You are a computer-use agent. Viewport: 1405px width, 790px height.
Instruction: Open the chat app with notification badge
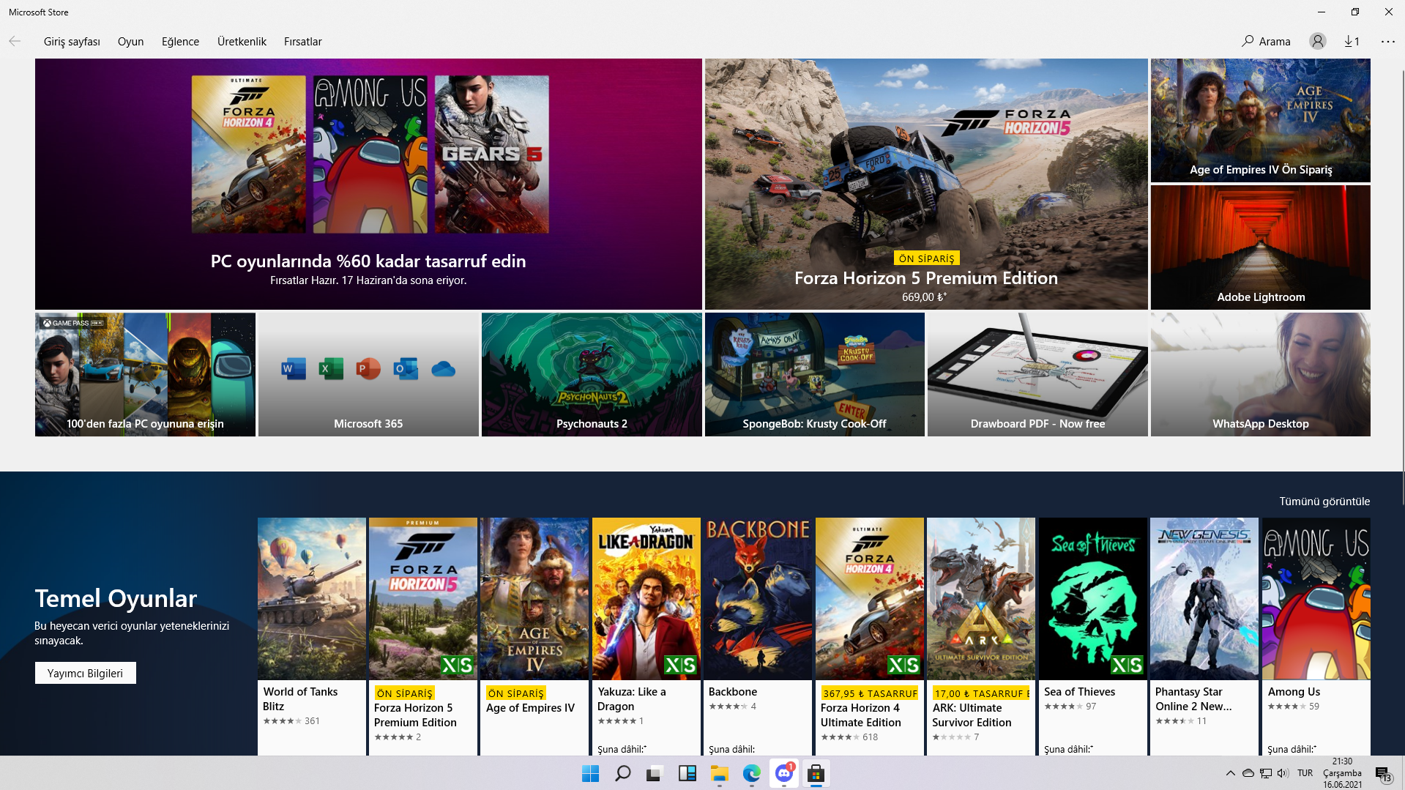coord(783,773)
